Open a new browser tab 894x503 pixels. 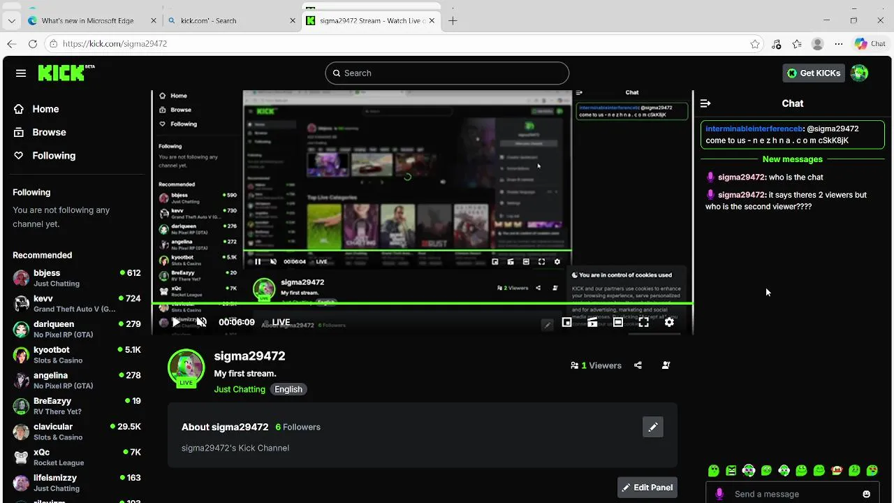[453, 21]
